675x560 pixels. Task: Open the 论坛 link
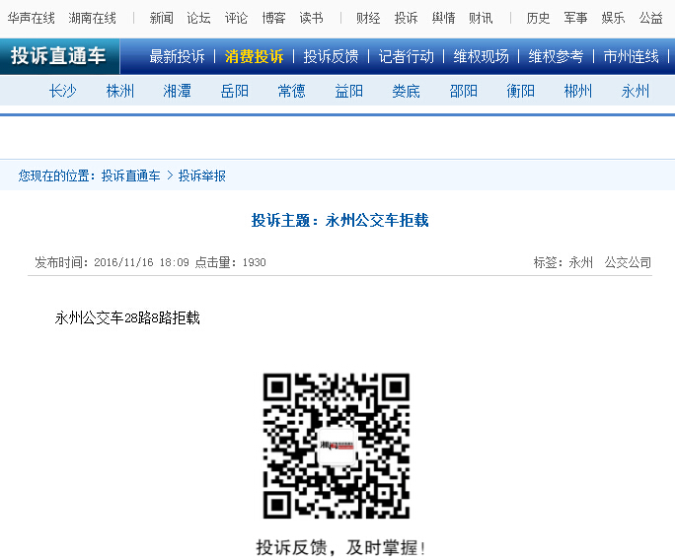click(198, 18)
